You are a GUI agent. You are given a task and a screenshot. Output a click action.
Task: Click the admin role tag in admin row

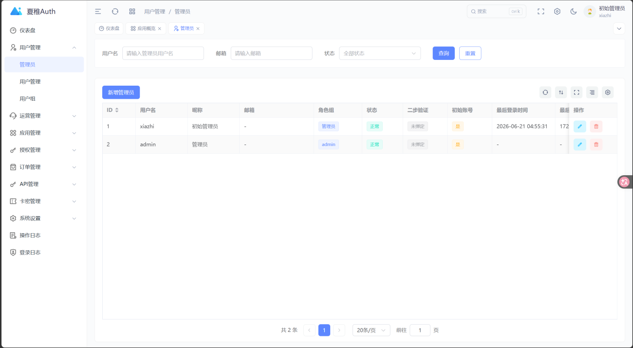point(329,145)
